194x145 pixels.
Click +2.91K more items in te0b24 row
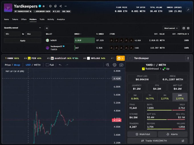pos(138,40)
